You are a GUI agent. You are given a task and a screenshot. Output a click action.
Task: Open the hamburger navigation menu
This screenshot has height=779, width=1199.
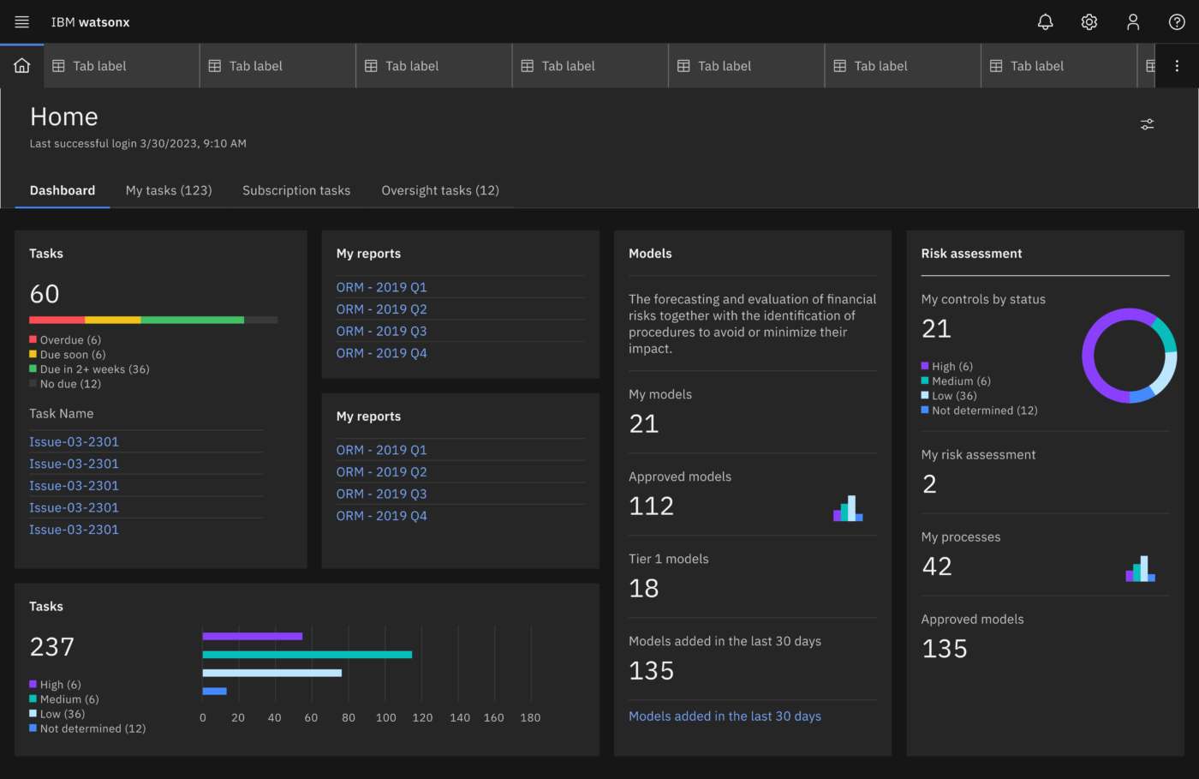tap(22, 22)
